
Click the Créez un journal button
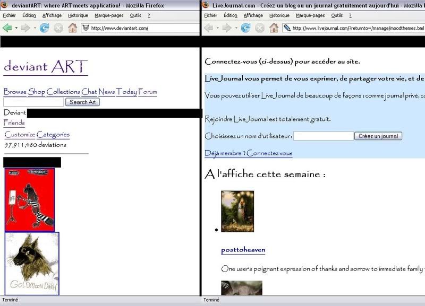point(378,136)
